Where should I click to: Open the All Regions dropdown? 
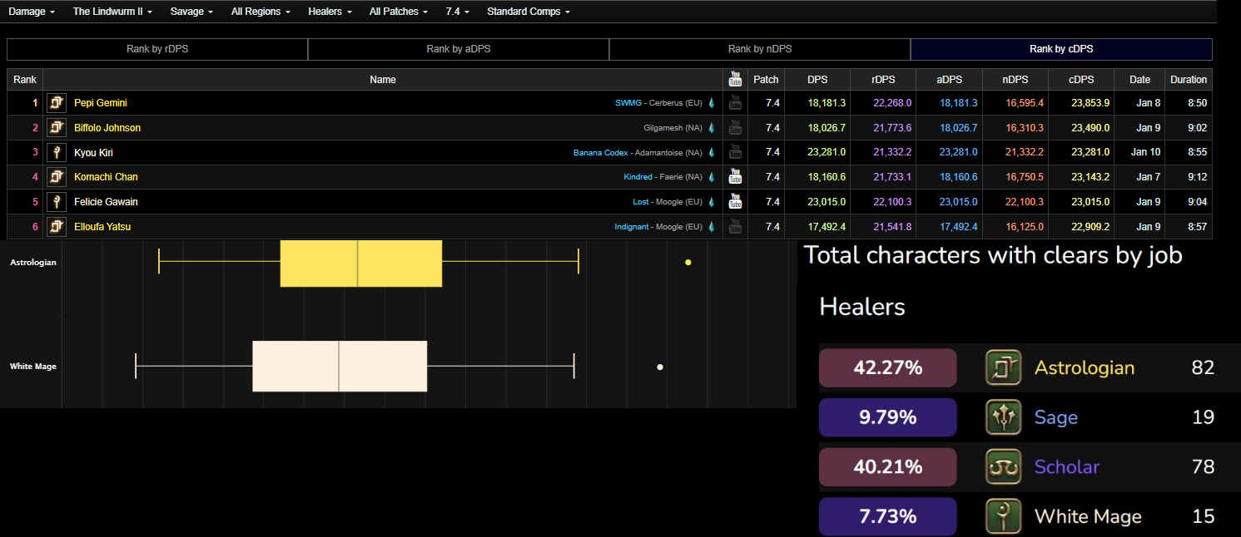[x=261, y=12]
